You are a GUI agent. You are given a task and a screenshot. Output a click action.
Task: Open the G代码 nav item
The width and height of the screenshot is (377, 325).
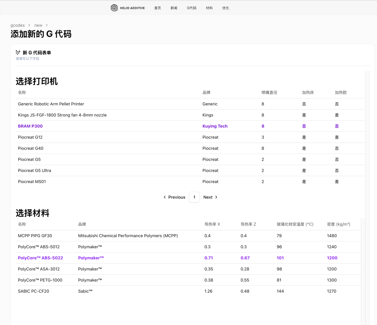coord(192,8)
